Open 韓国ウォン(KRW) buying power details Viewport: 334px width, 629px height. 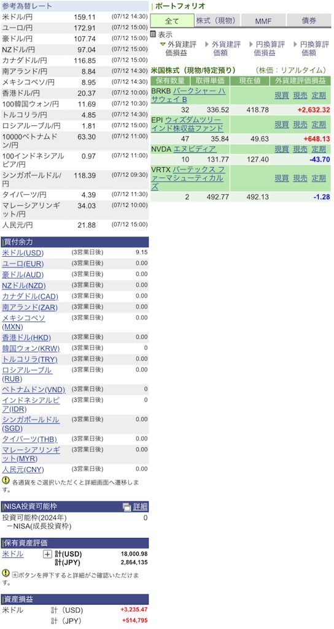(x=31, y=348)
